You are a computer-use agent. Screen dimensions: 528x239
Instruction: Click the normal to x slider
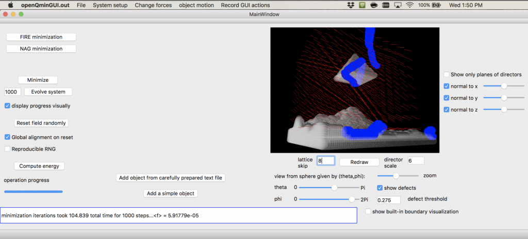click(x=504, y=86)
